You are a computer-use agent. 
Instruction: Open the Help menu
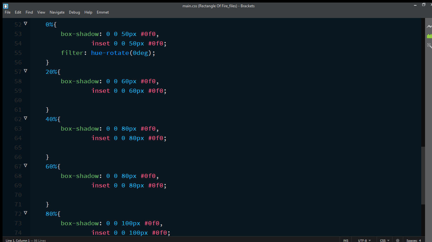88,12
